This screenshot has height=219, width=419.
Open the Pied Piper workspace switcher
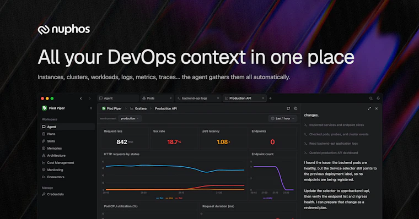[x=67, y=108]
